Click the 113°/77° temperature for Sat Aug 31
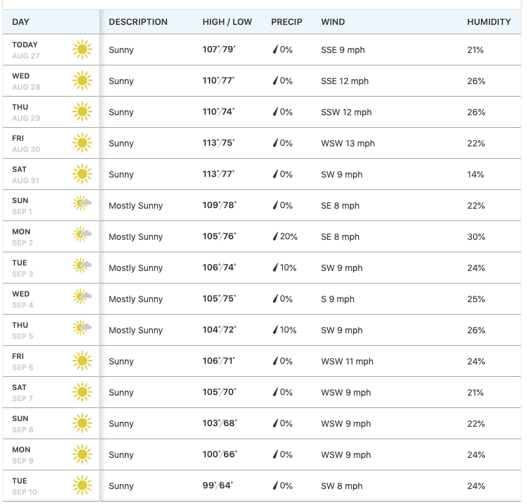This screenshot has height=504, width=527. (218, 174)
